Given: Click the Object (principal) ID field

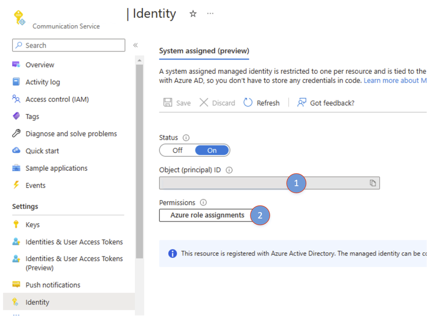Looking at the screenshot, I should [x=269, y=183].
